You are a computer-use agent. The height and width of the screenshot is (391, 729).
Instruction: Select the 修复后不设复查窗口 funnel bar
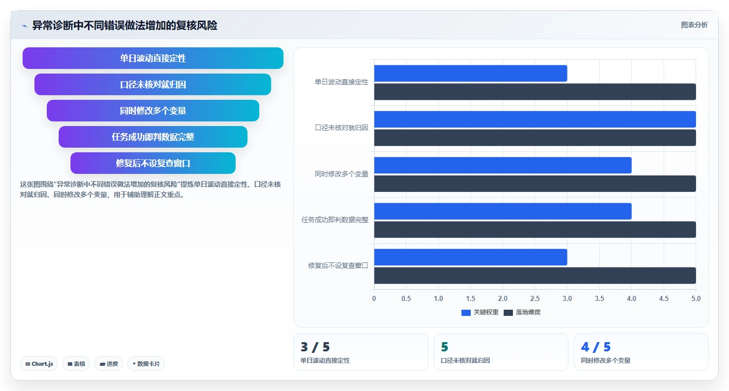tap(153, 163)
